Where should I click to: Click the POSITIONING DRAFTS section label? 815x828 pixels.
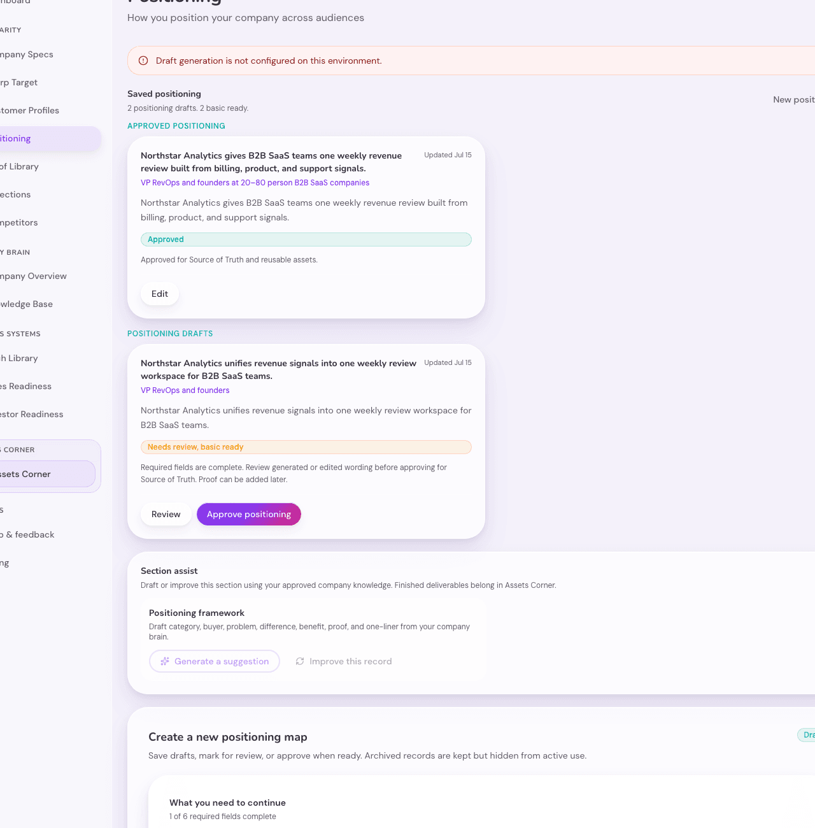pos(170,334)
